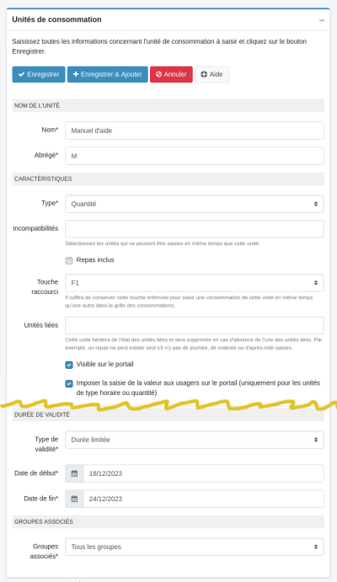Open help with the Aide button
Viewport: 337px width, 582px height.
click(211, 74)
